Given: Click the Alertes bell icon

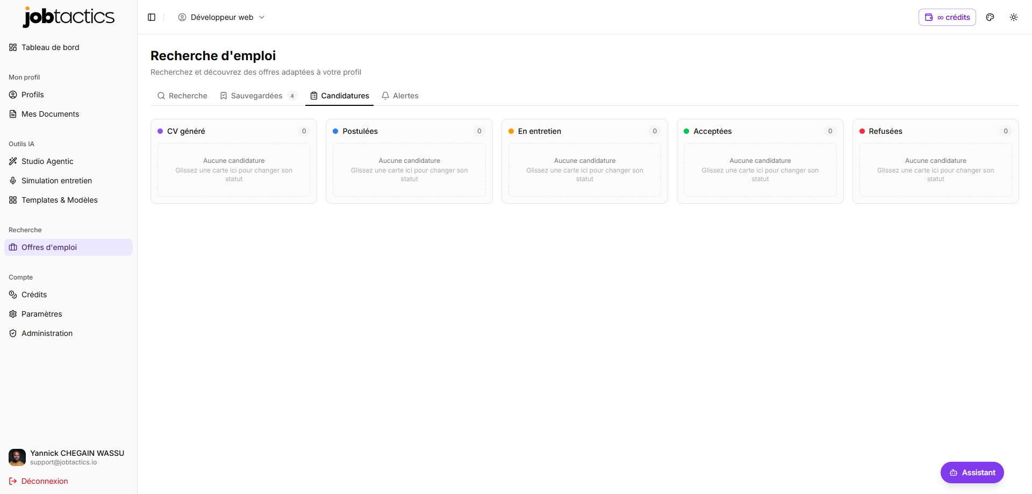Looking at the screenshot, I should pyautogui.click(x=385, y=96).
